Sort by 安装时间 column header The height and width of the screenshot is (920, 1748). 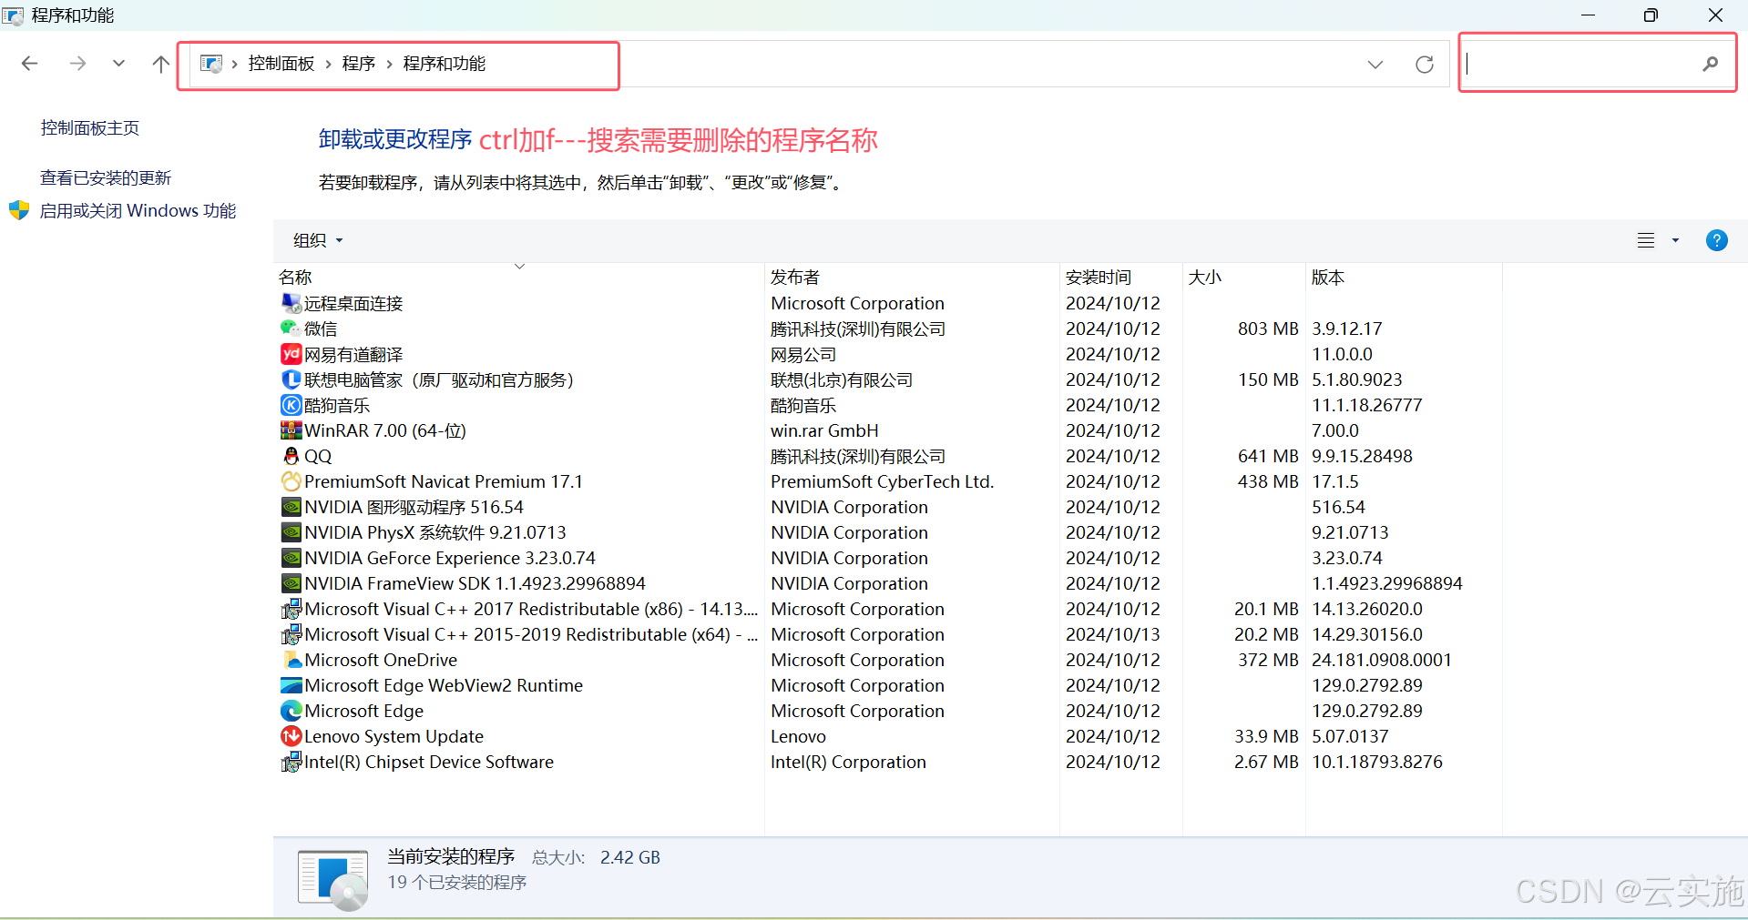(1099, 277)
